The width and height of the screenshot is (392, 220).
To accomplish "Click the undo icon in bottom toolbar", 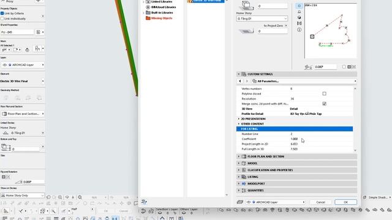I will coord(48,197).
